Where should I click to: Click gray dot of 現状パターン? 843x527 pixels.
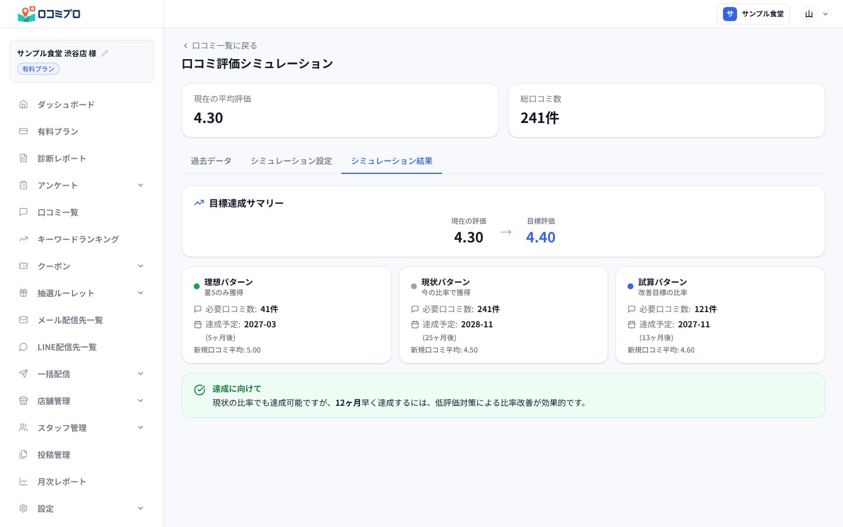tap(414, 286)
